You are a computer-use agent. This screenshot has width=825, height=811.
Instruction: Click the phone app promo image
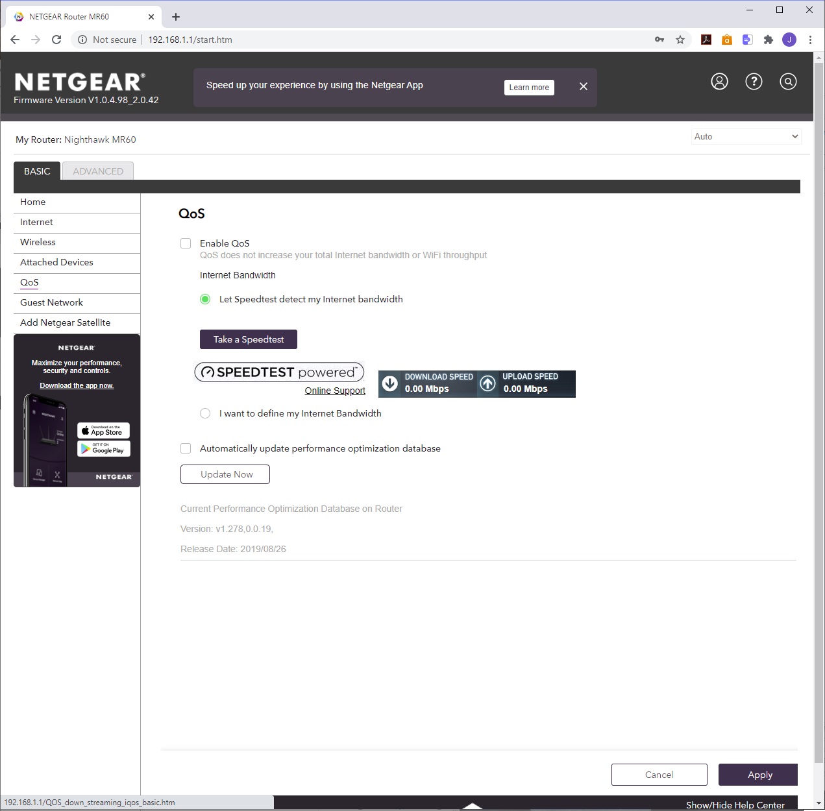click(45, 440)
